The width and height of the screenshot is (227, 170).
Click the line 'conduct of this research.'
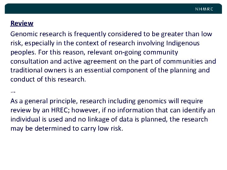(48, 79)
